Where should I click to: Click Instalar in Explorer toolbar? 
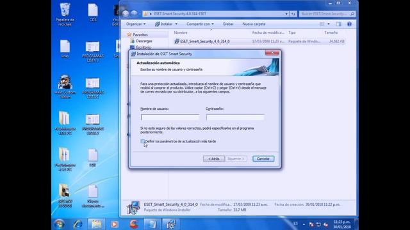click(x=164, y=24)
